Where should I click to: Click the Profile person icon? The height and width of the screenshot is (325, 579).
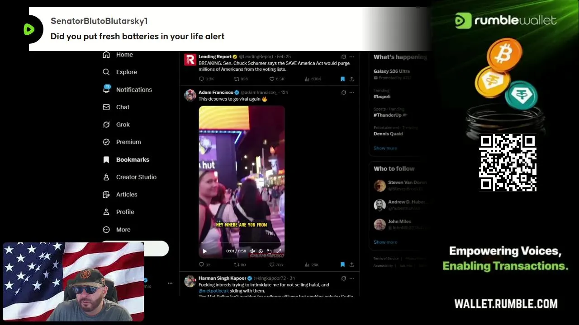pyautogui.click(x=106, y=212)
